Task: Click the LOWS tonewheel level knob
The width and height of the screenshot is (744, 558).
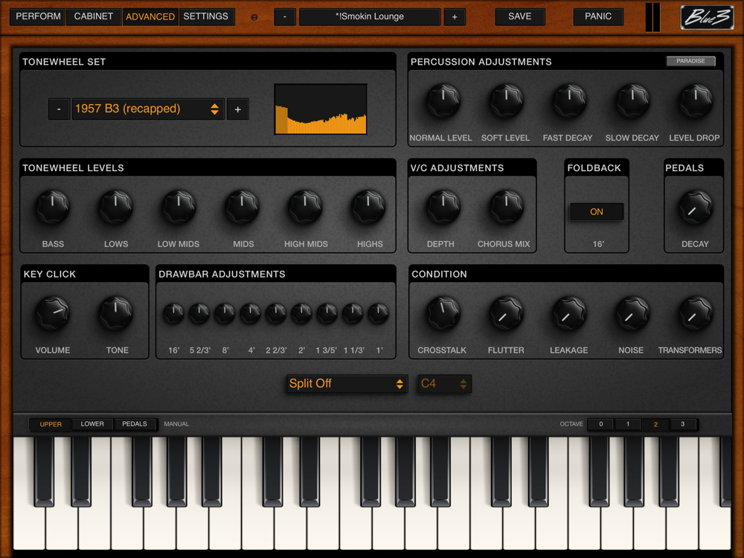Action: click(x=116, y=208)
